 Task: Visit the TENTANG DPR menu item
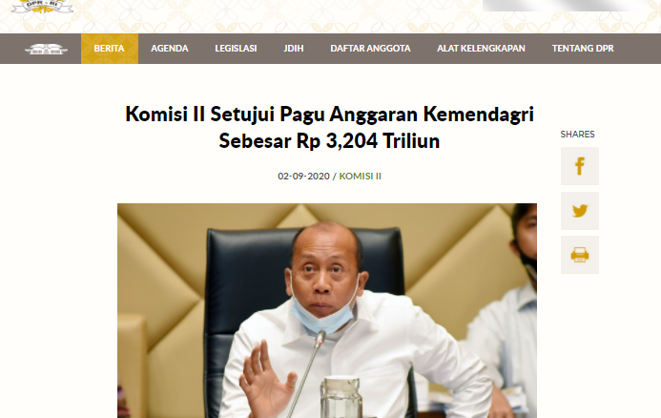[x=583, y=49]
